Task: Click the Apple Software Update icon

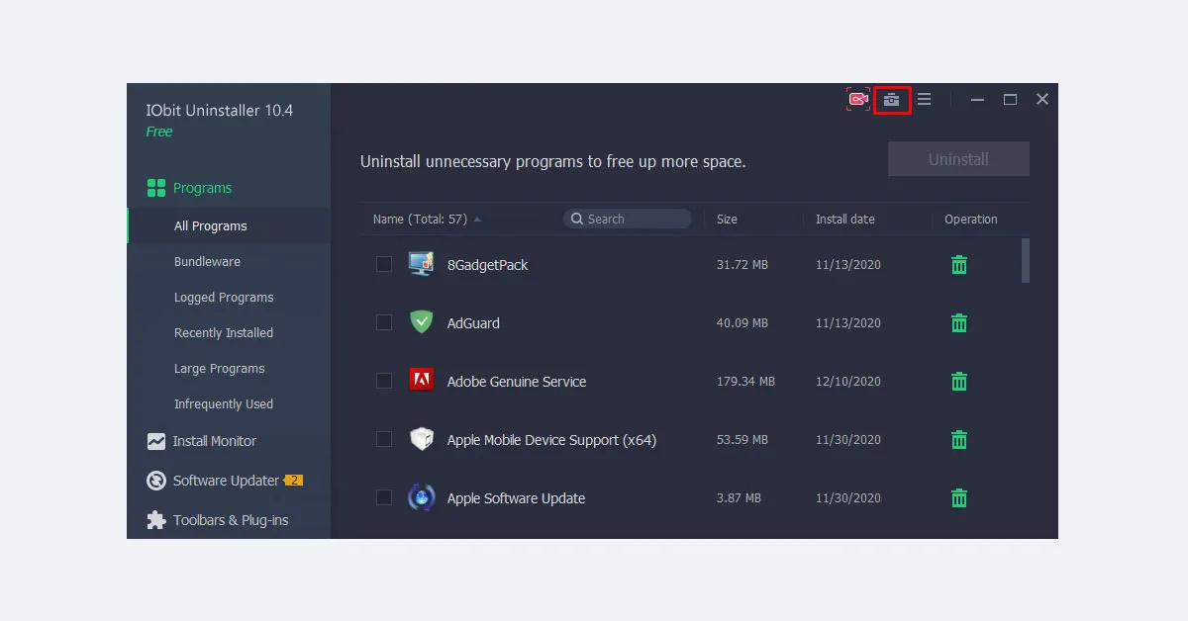Action: [x=422, y=497]
